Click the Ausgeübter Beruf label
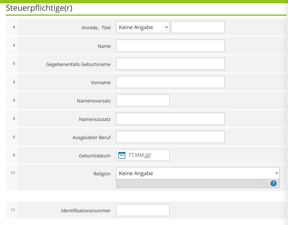This screenshot has height=225, width=288. coord(91,138)
